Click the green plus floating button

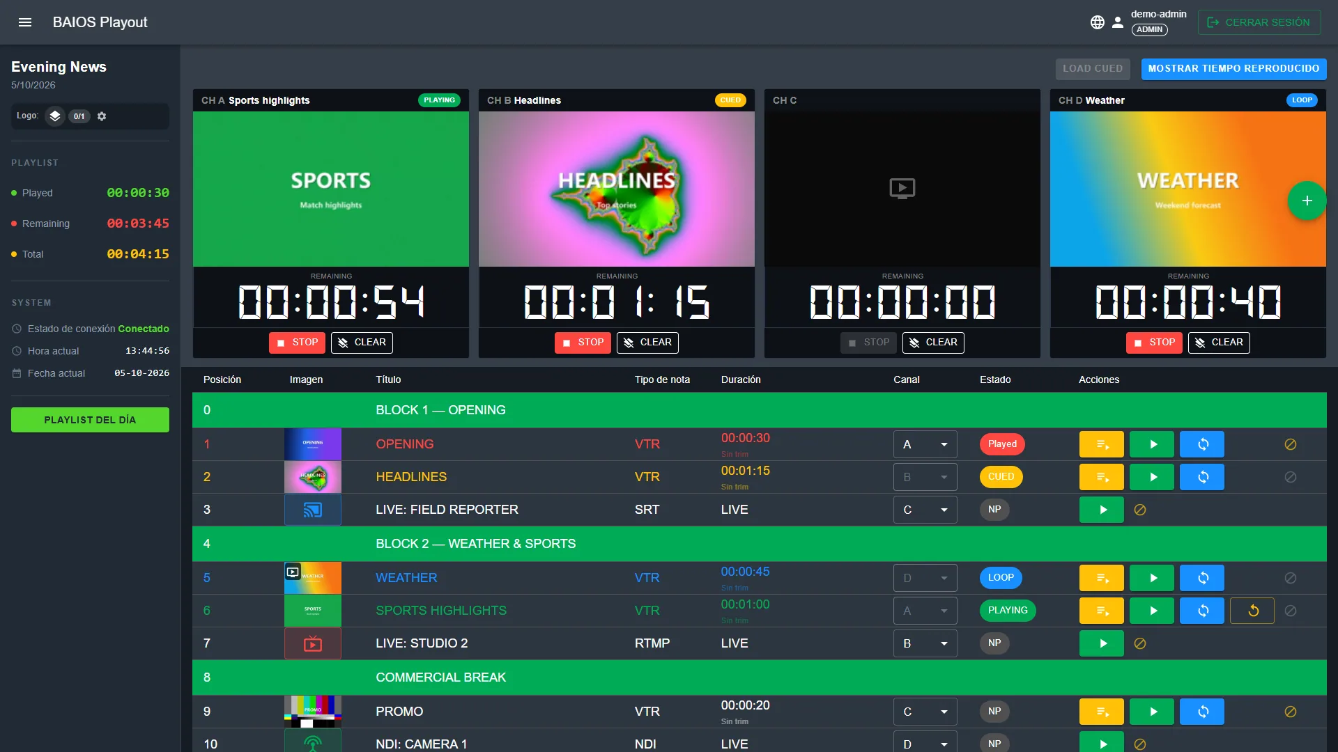[x=1307, y=201]
